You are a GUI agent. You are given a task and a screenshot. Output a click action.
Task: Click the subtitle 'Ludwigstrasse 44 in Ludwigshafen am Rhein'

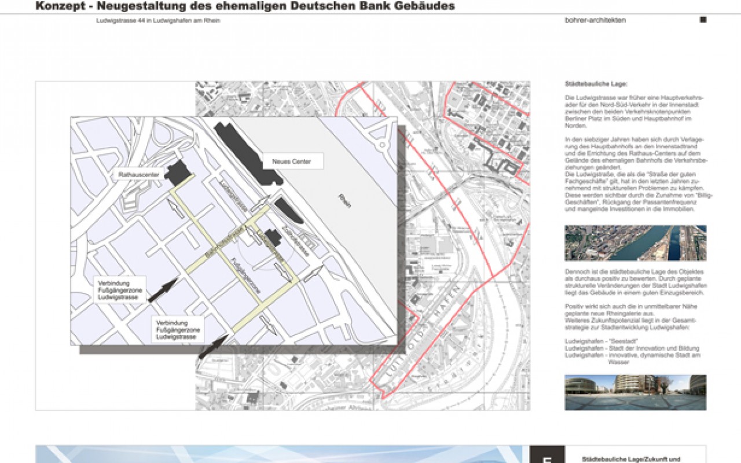point(158,20)
